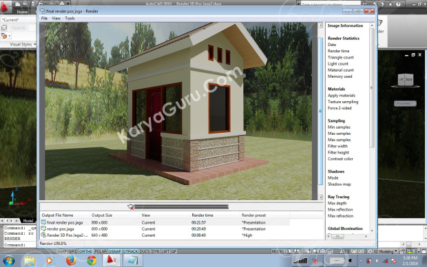
Task: Click the New file icon in AutoCAD quick access
Action: point(17,4)
